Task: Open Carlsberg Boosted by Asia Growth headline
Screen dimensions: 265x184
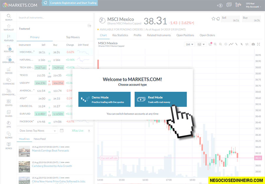Action: tap(52, 166)
